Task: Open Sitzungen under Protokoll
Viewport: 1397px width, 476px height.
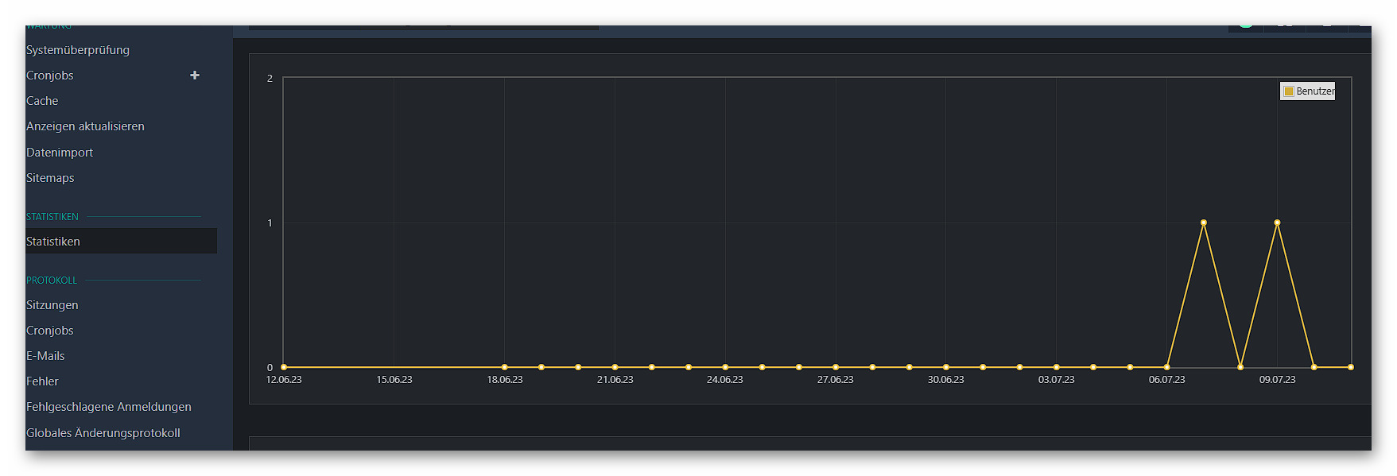Action: [x=52, y=305]
